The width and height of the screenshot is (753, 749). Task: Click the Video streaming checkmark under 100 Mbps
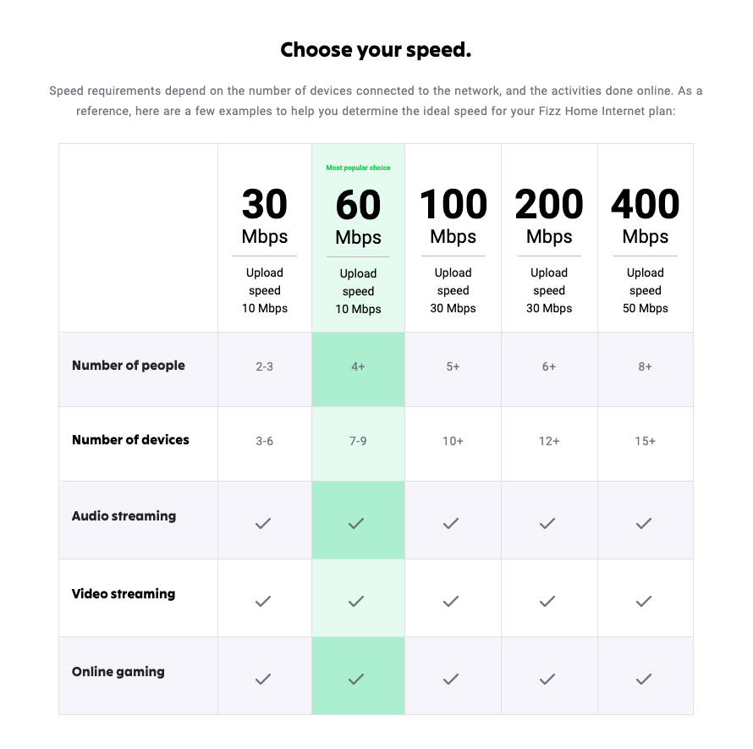pyautogui.click(x=451, y=602)
